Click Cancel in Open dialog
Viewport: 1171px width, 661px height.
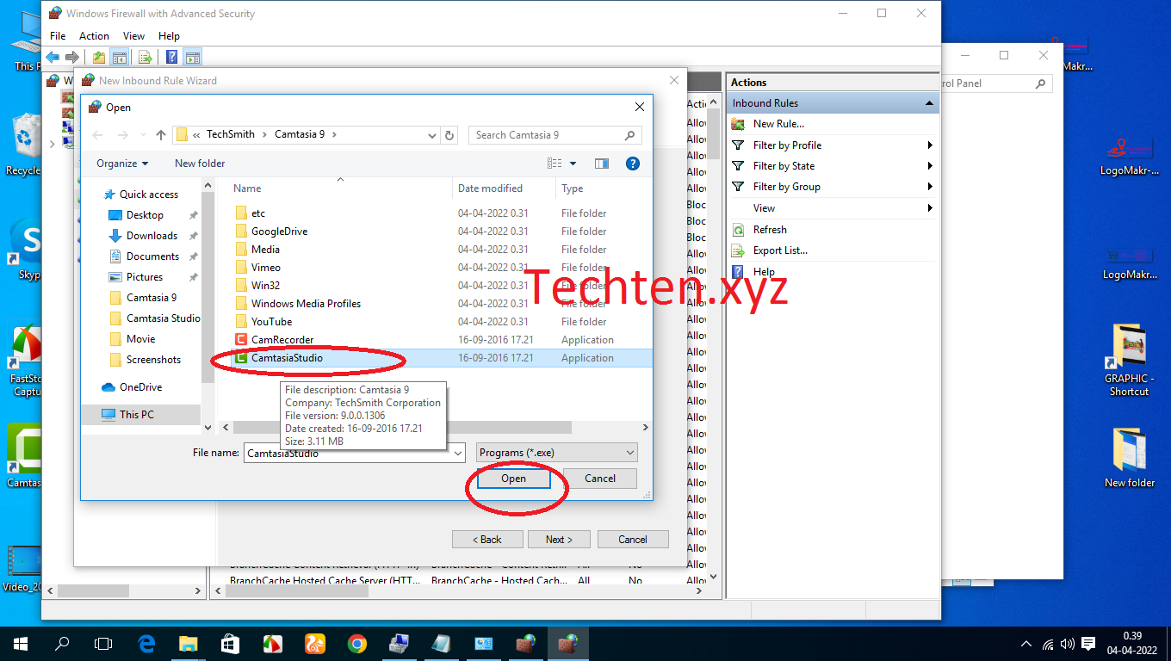coord(600,479)
